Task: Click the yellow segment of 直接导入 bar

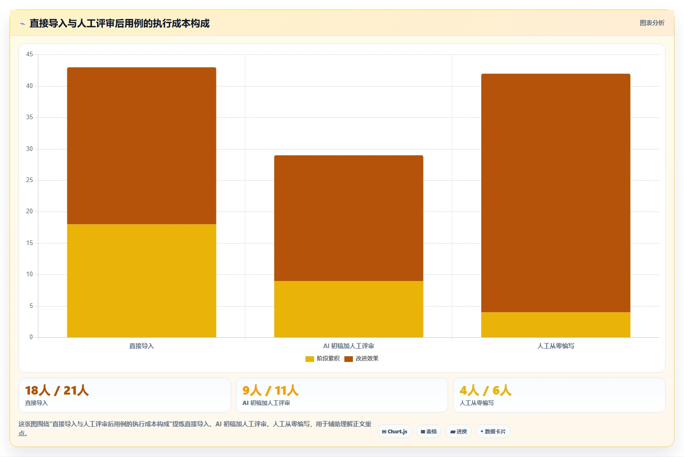Action: [x=142, y=281]
